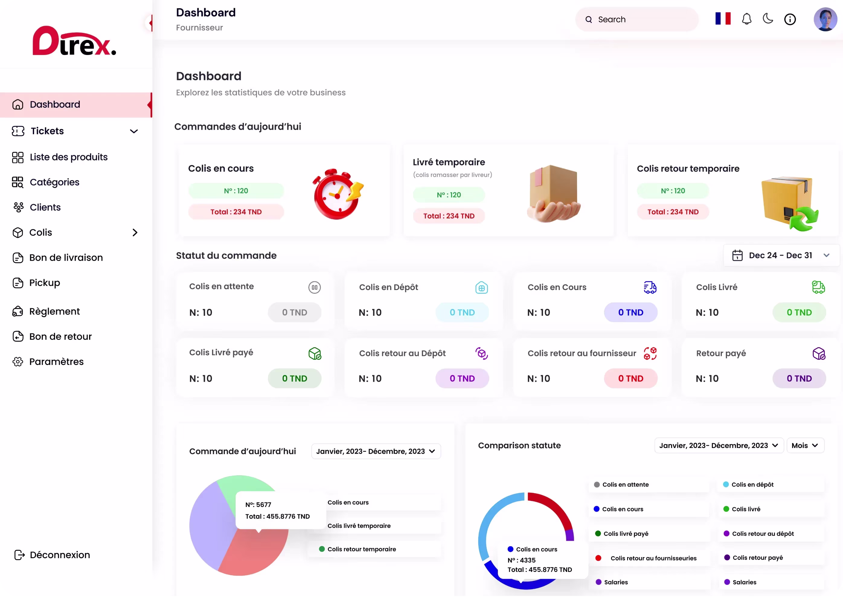Open the info circle icon
843x597 pixels.
(790, 19)
